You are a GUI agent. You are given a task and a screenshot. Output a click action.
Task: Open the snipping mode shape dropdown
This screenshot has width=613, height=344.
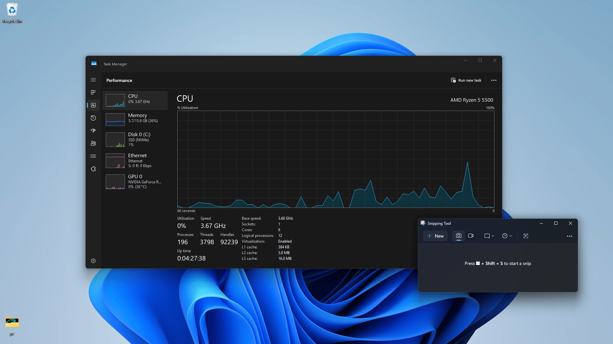(x=489, y=236)
